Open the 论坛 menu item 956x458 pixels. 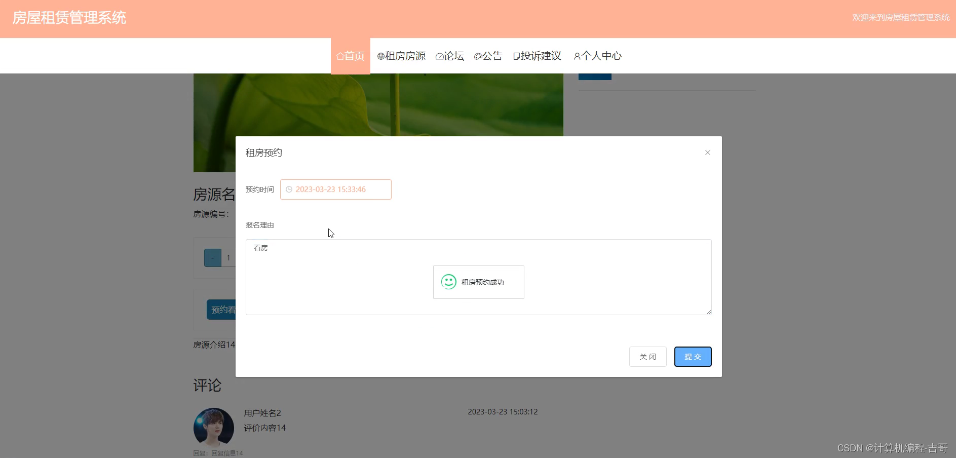(450, 56)
